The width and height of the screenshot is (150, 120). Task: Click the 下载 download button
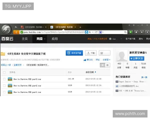pyautogui.click(x=91, y=53)
